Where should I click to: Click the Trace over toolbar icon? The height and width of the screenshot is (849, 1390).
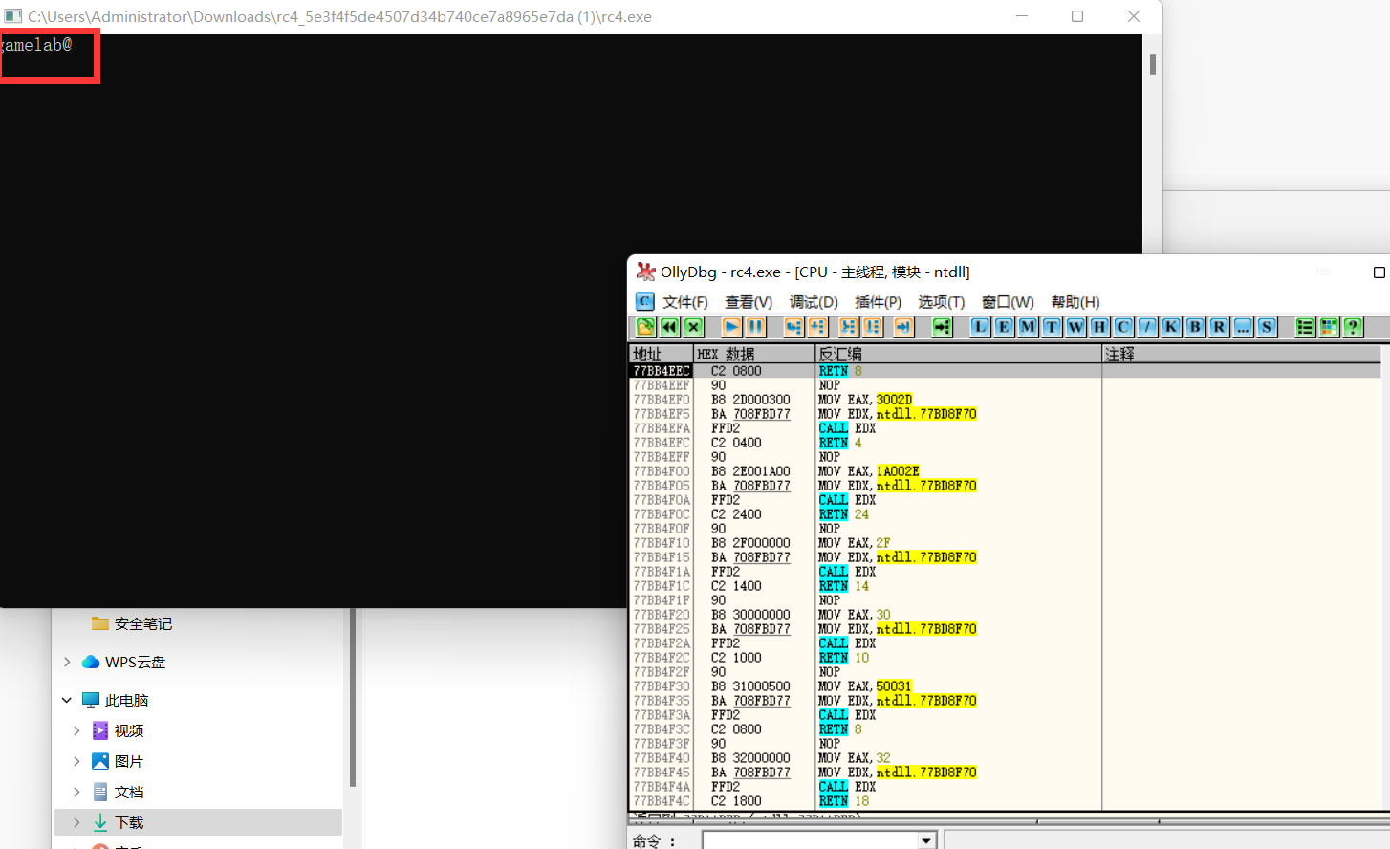tap(872, 327)
